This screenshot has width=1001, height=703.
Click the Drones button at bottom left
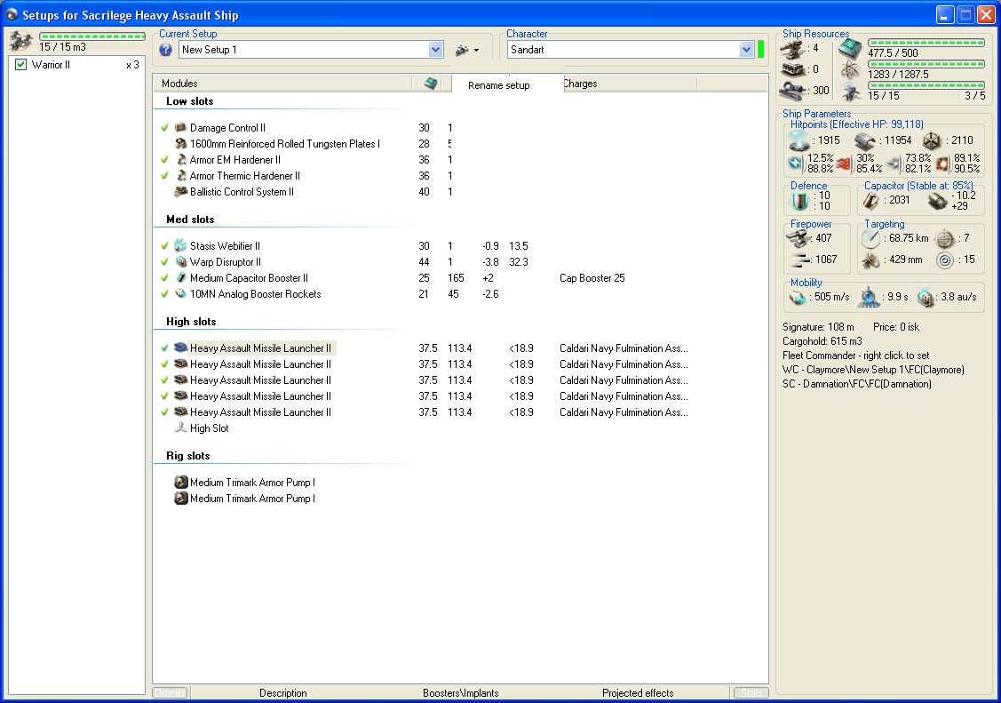pyautogui.click(x=170, y=693)
